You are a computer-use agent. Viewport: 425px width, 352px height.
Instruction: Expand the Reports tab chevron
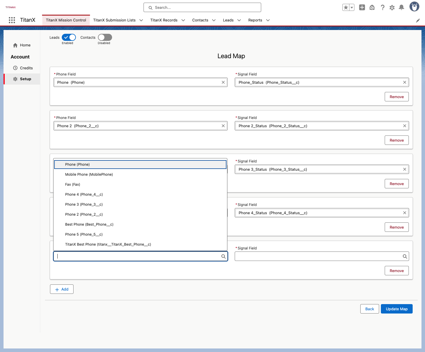coord(268,20)
